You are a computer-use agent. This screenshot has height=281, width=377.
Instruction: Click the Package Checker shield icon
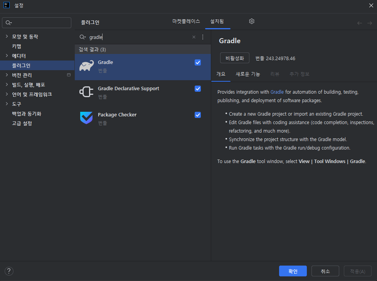[86, 118]
